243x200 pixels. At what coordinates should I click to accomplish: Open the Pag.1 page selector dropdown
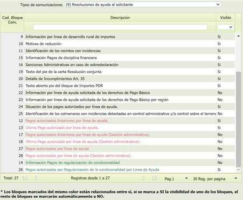pos(186,178)
